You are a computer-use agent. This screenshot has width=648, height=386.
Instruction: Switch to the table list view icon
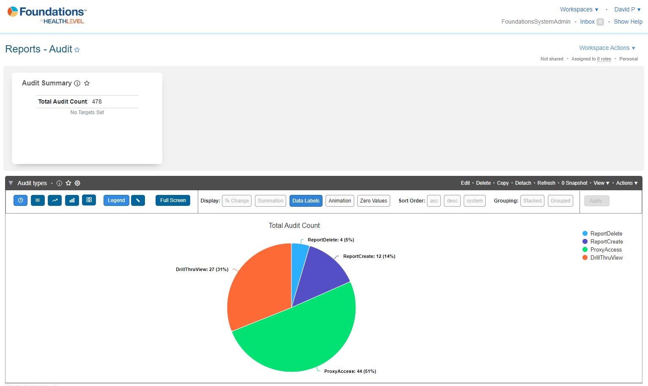click(38, 200)
